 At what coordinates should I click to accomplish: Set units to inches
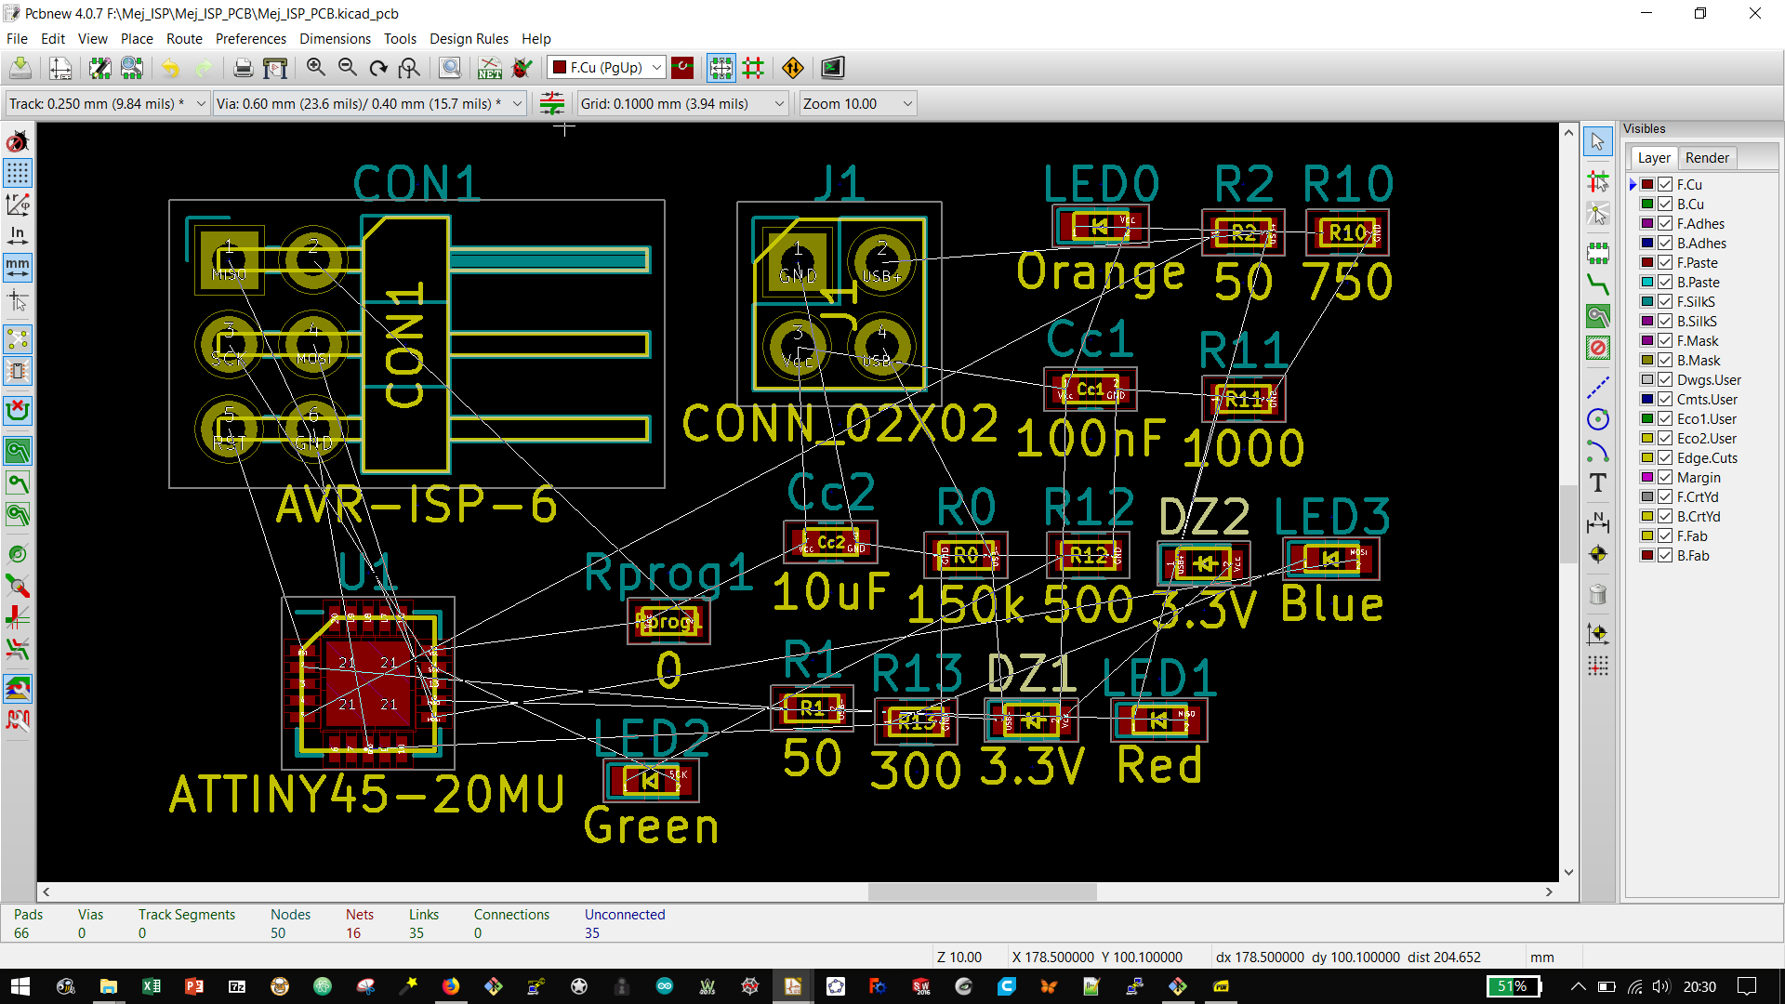click(18, 236)
